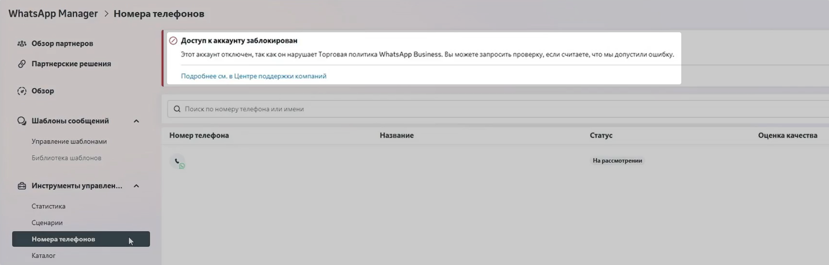Open Центр поддержки компаний details link
Screen dimensions: 829x265
coord(253,76)
